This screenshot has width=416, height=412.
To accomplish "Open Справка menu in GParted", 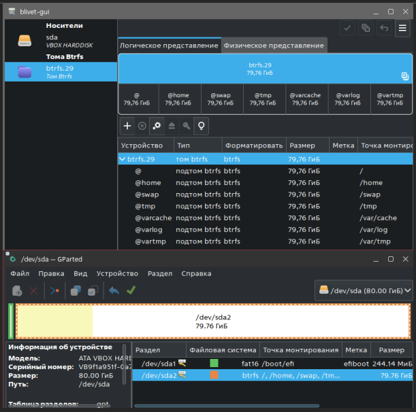I will [196, 273].
